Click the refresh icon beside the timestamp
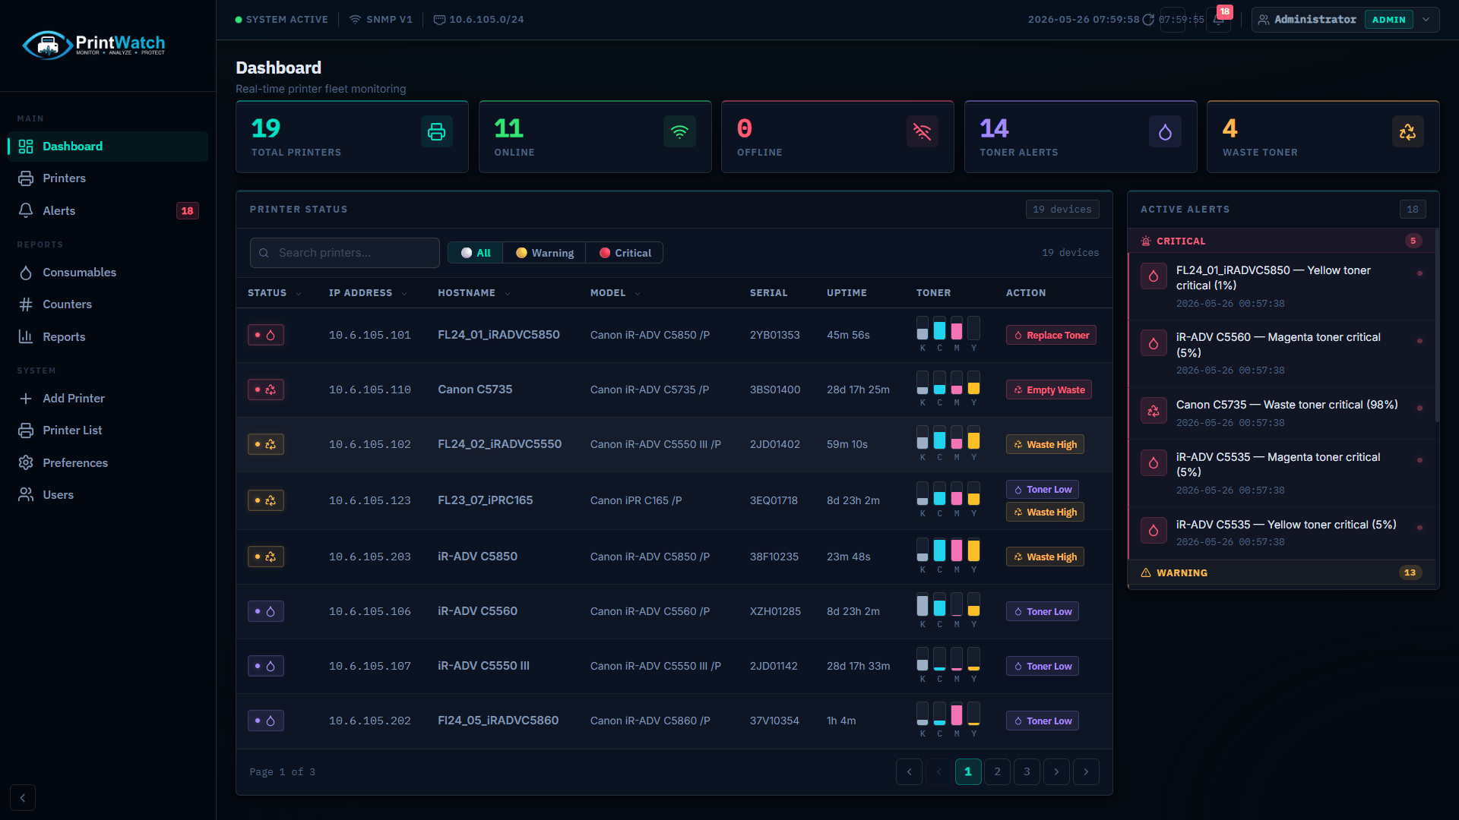The image size is (1459, 820). pyautogui.click(x=1148, y=20)
